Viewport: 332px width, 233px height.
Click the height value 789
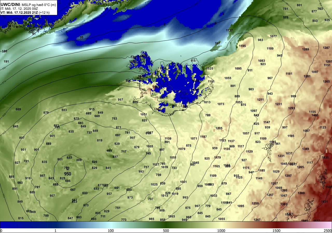click(x=208, y=115)
